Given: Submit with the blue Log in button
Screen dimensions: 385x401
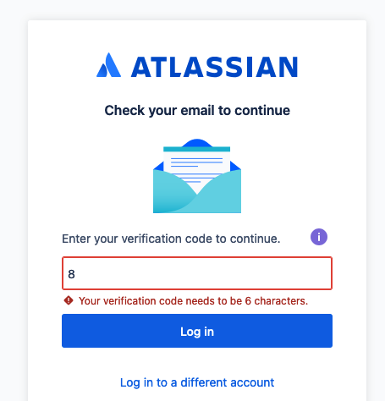Looking at the screenshot, I should [x=197, y=331].
